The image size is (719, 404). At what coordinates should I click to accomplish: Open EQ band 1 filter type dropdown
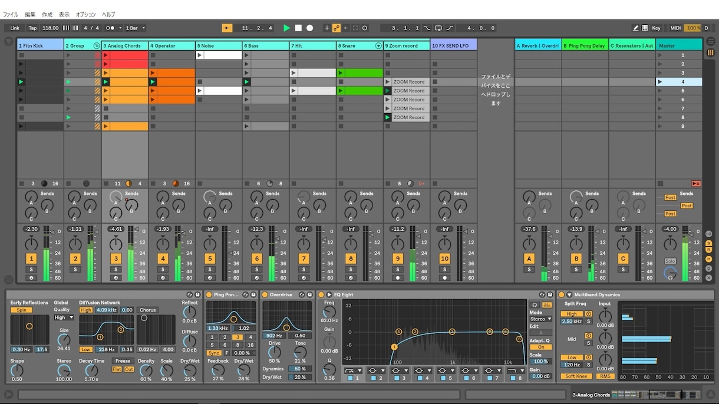coord(354,370)
